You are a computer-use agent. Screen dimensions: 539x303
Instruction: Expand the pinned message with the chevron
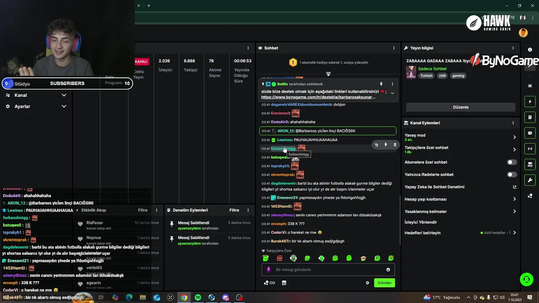392,93
